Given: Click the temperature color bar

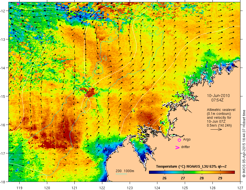Looking at the screenshot, I should point(192,172).
